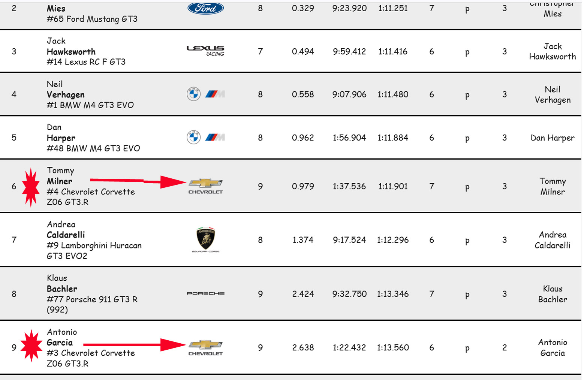Click Klaus Bachler's best lap time 1:13.346
Screen dimensions: 584x380
pos(392,294)
